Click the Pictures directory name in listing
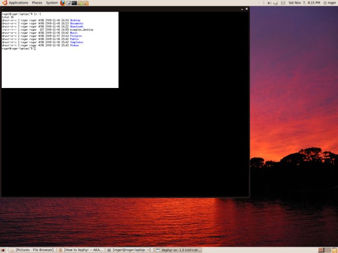Screen dimensions: 338x253 pyautogui.click(x=76, y=36)
